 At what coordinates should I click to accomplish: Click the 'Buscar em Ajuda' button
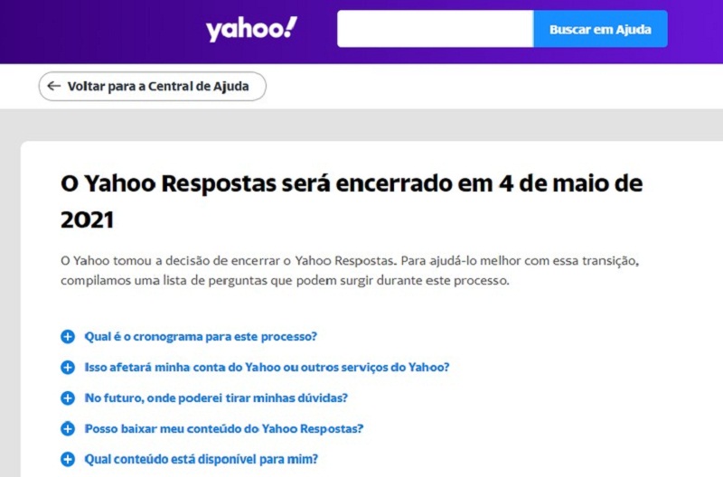point(600,29)
